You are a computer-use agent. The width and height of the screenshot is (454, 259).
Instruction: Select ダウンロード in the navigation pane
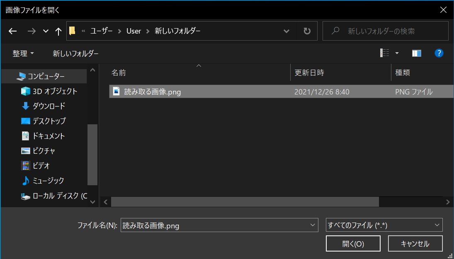(x=47, y=106)
